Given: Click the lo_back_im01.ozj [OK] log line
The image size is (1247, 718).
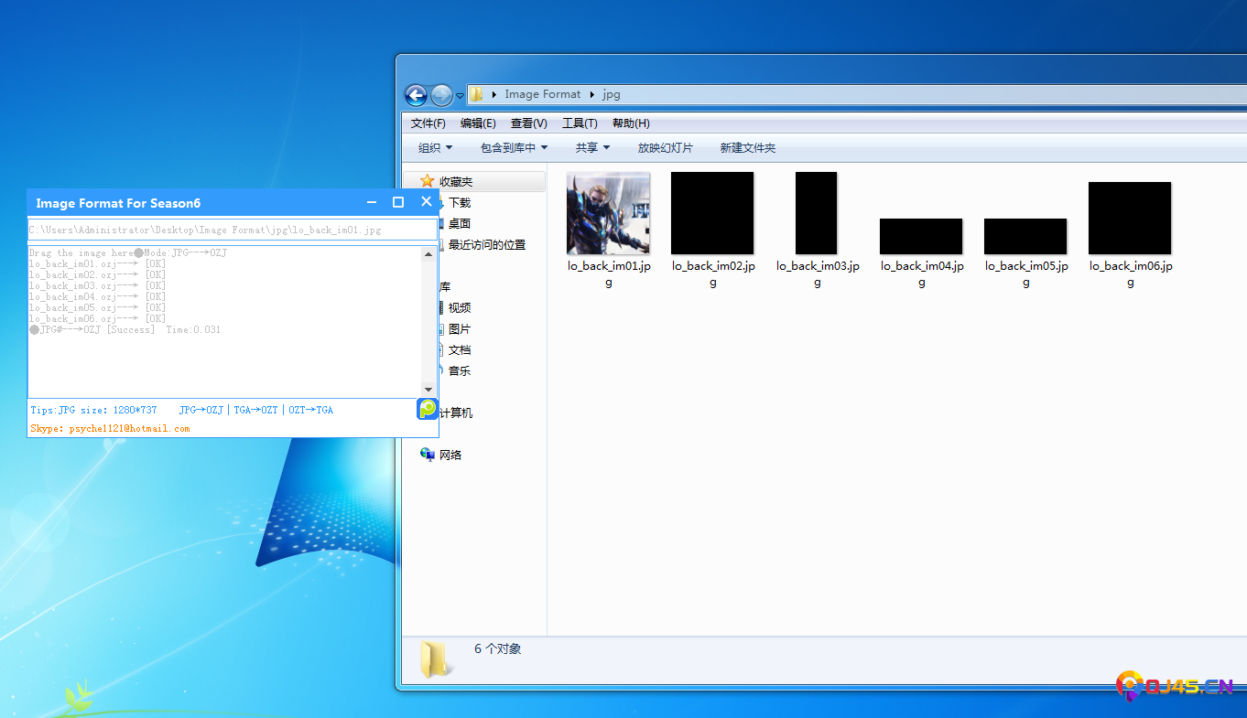Looking at the screenshot, I should coord(97,263).
